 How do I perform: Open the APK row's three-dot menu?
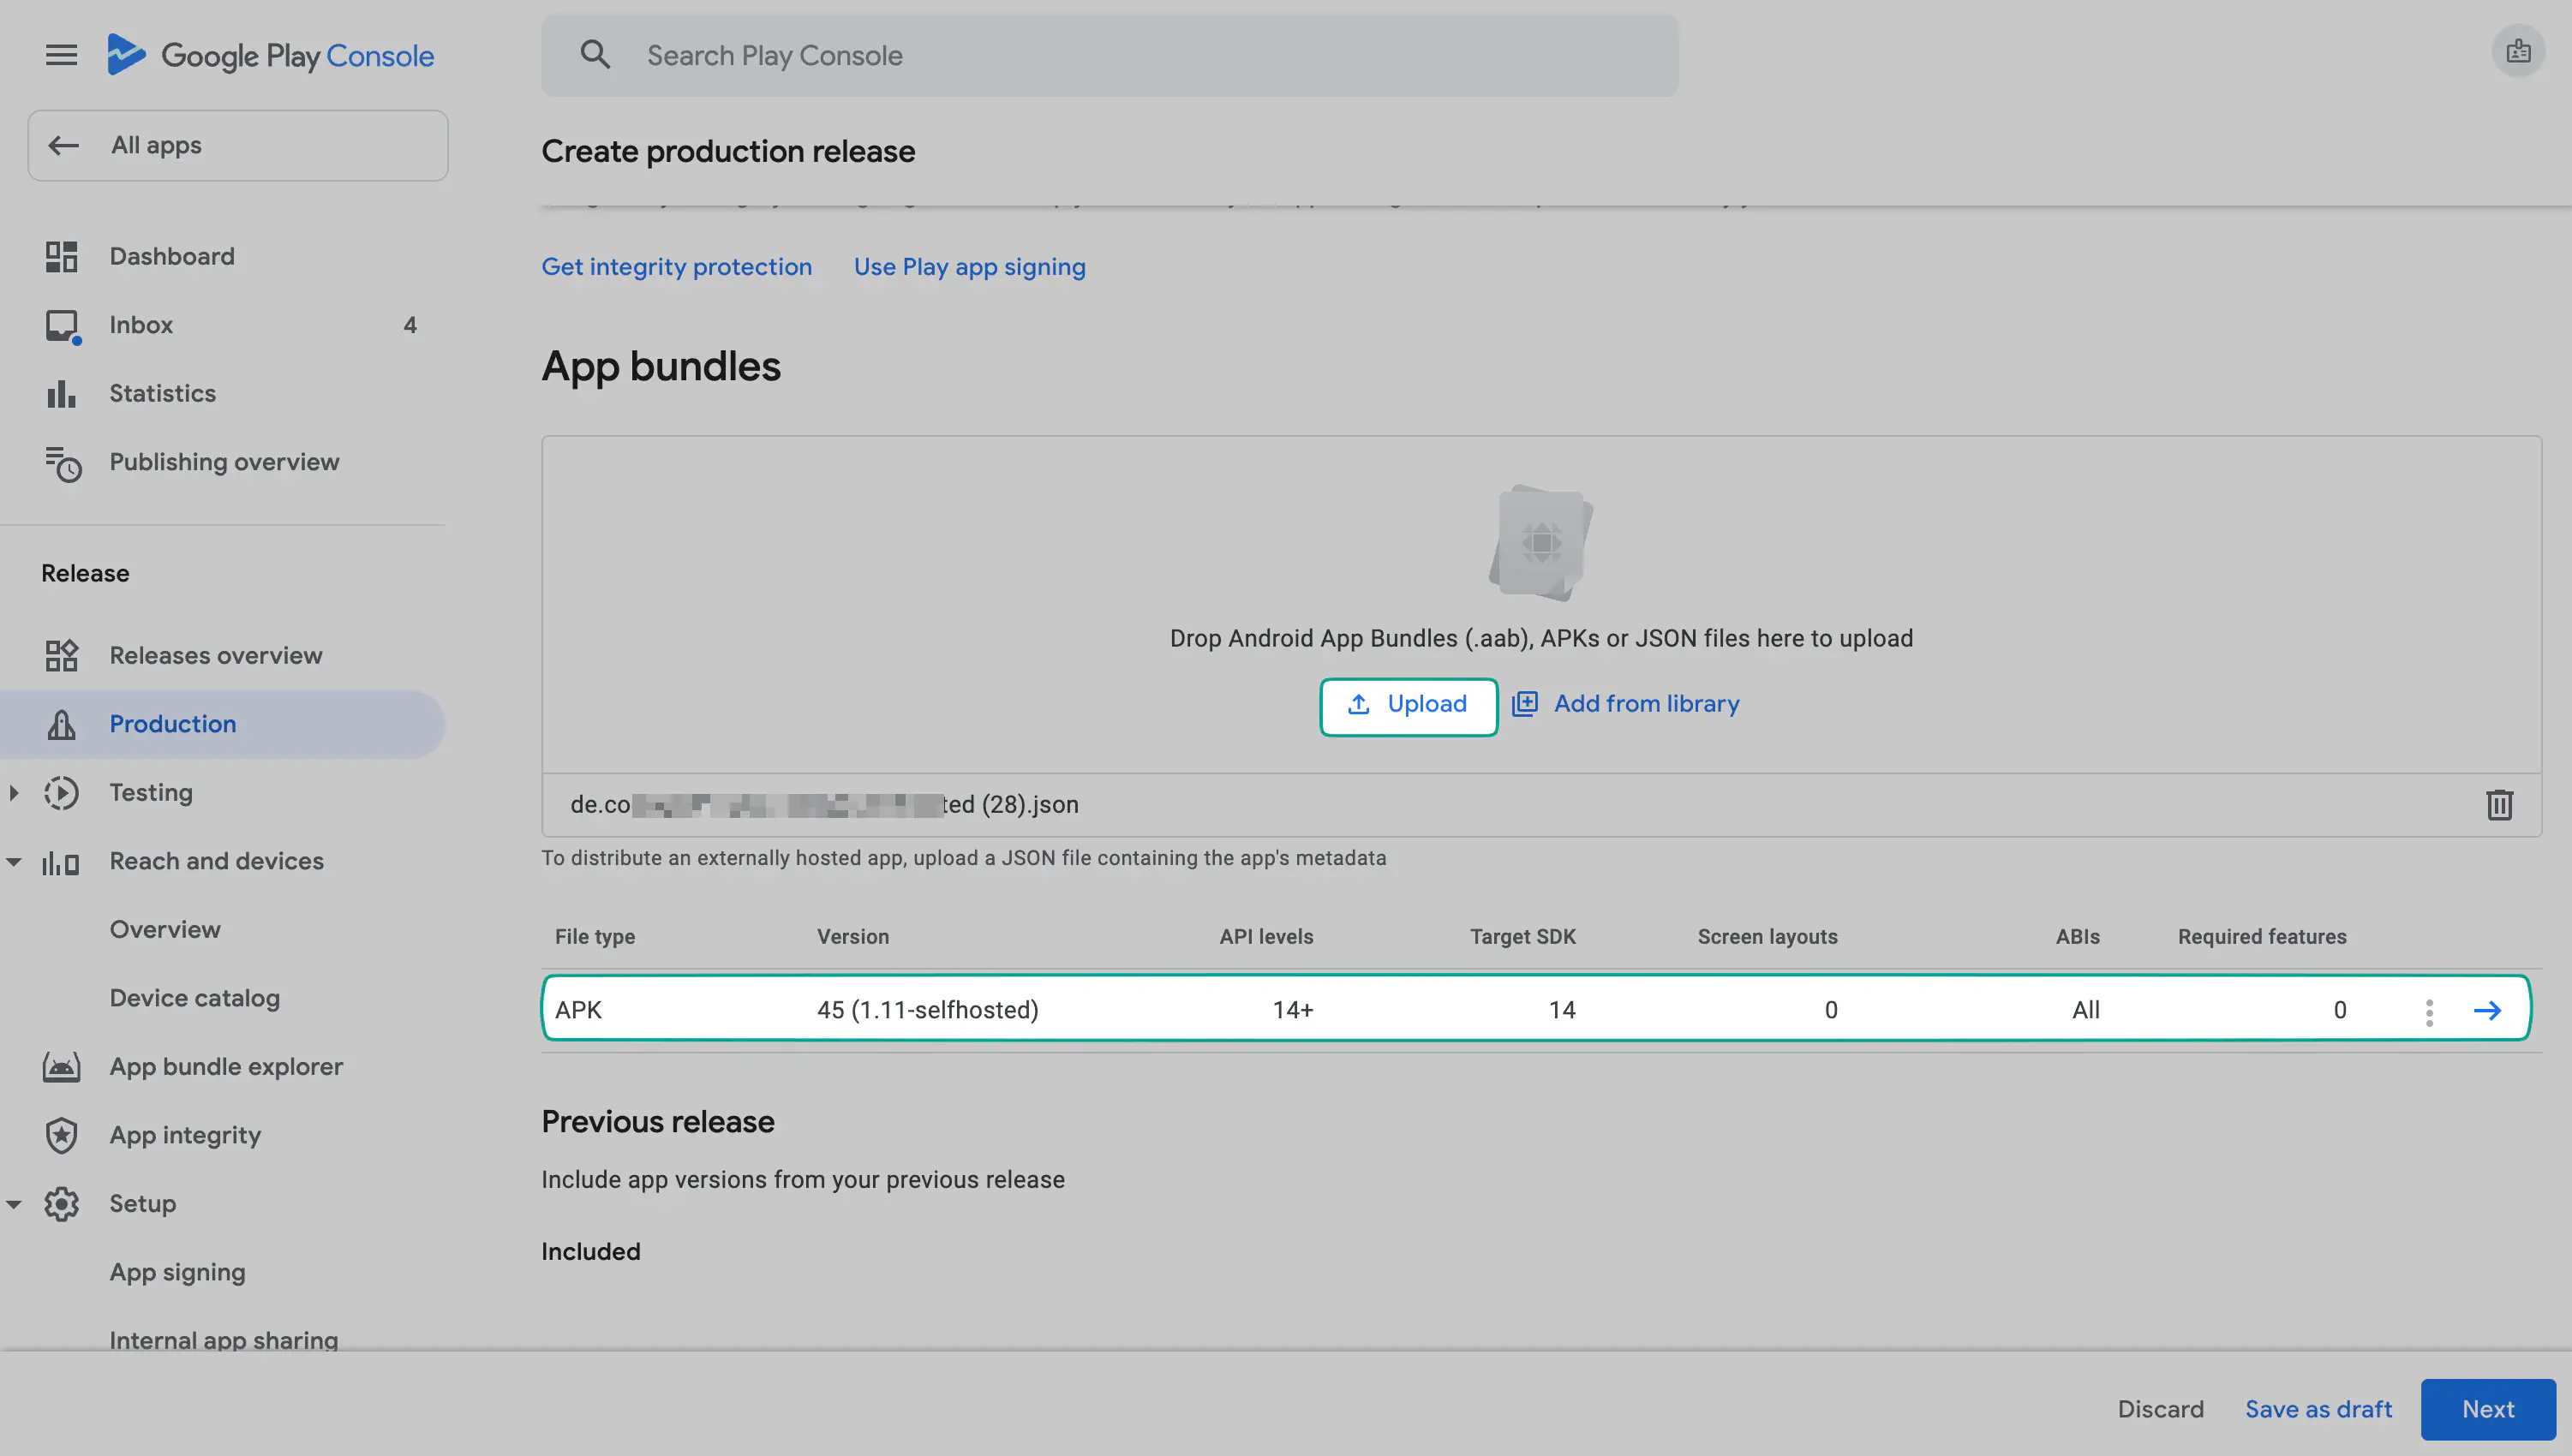[x=2429, y=1011]
